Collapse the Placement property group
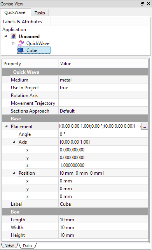Screen dimensions: 152x250 pyautogui.click(x=6, y=126)
